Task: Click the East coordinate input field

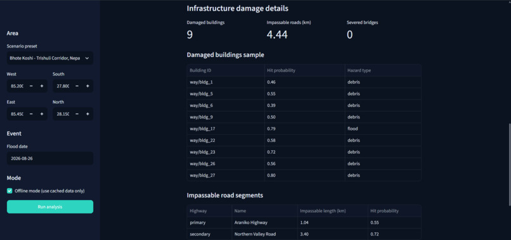Action: coord(16,114)
